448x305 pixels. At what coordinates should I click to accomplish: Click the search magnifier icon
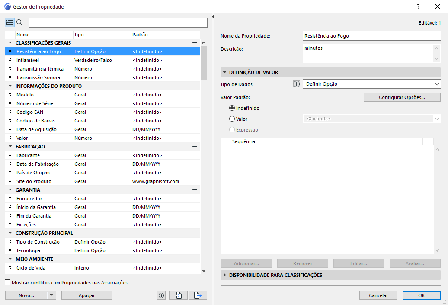[19, 22]
